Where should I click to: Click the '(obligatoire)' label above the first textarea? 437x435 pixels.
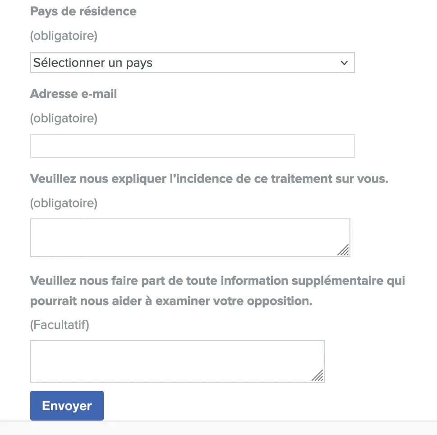click(64, 203)
